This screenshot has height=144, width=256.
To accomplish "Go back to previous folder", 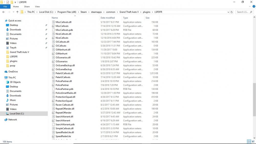I will tap(4, 12).
